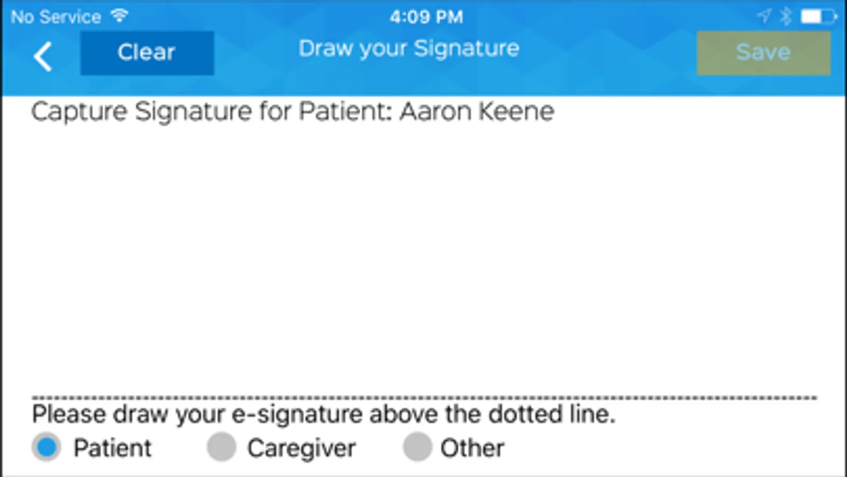Pick the Other radio button

coord(417,447)
